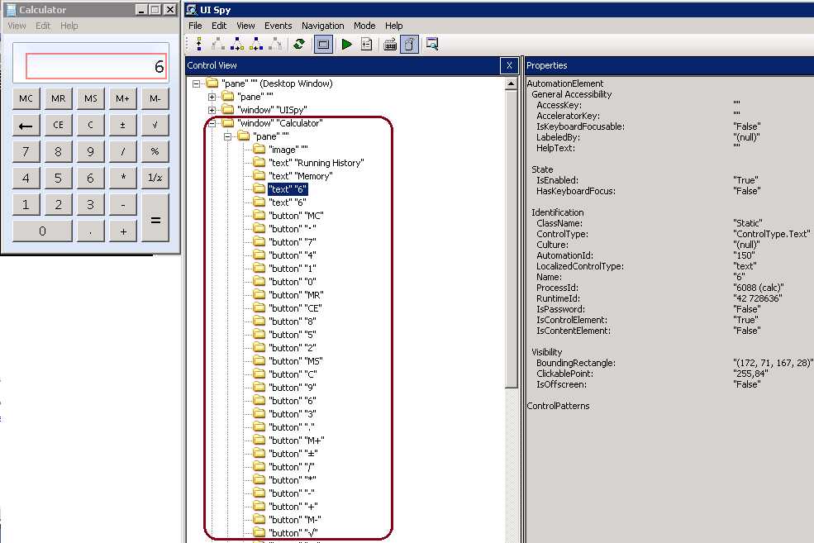Viewport: 814px width, 543px height.
Task: Click the navigate-to-parent toolbar icon in UI Spy
Action: click(x=199, y=45)
